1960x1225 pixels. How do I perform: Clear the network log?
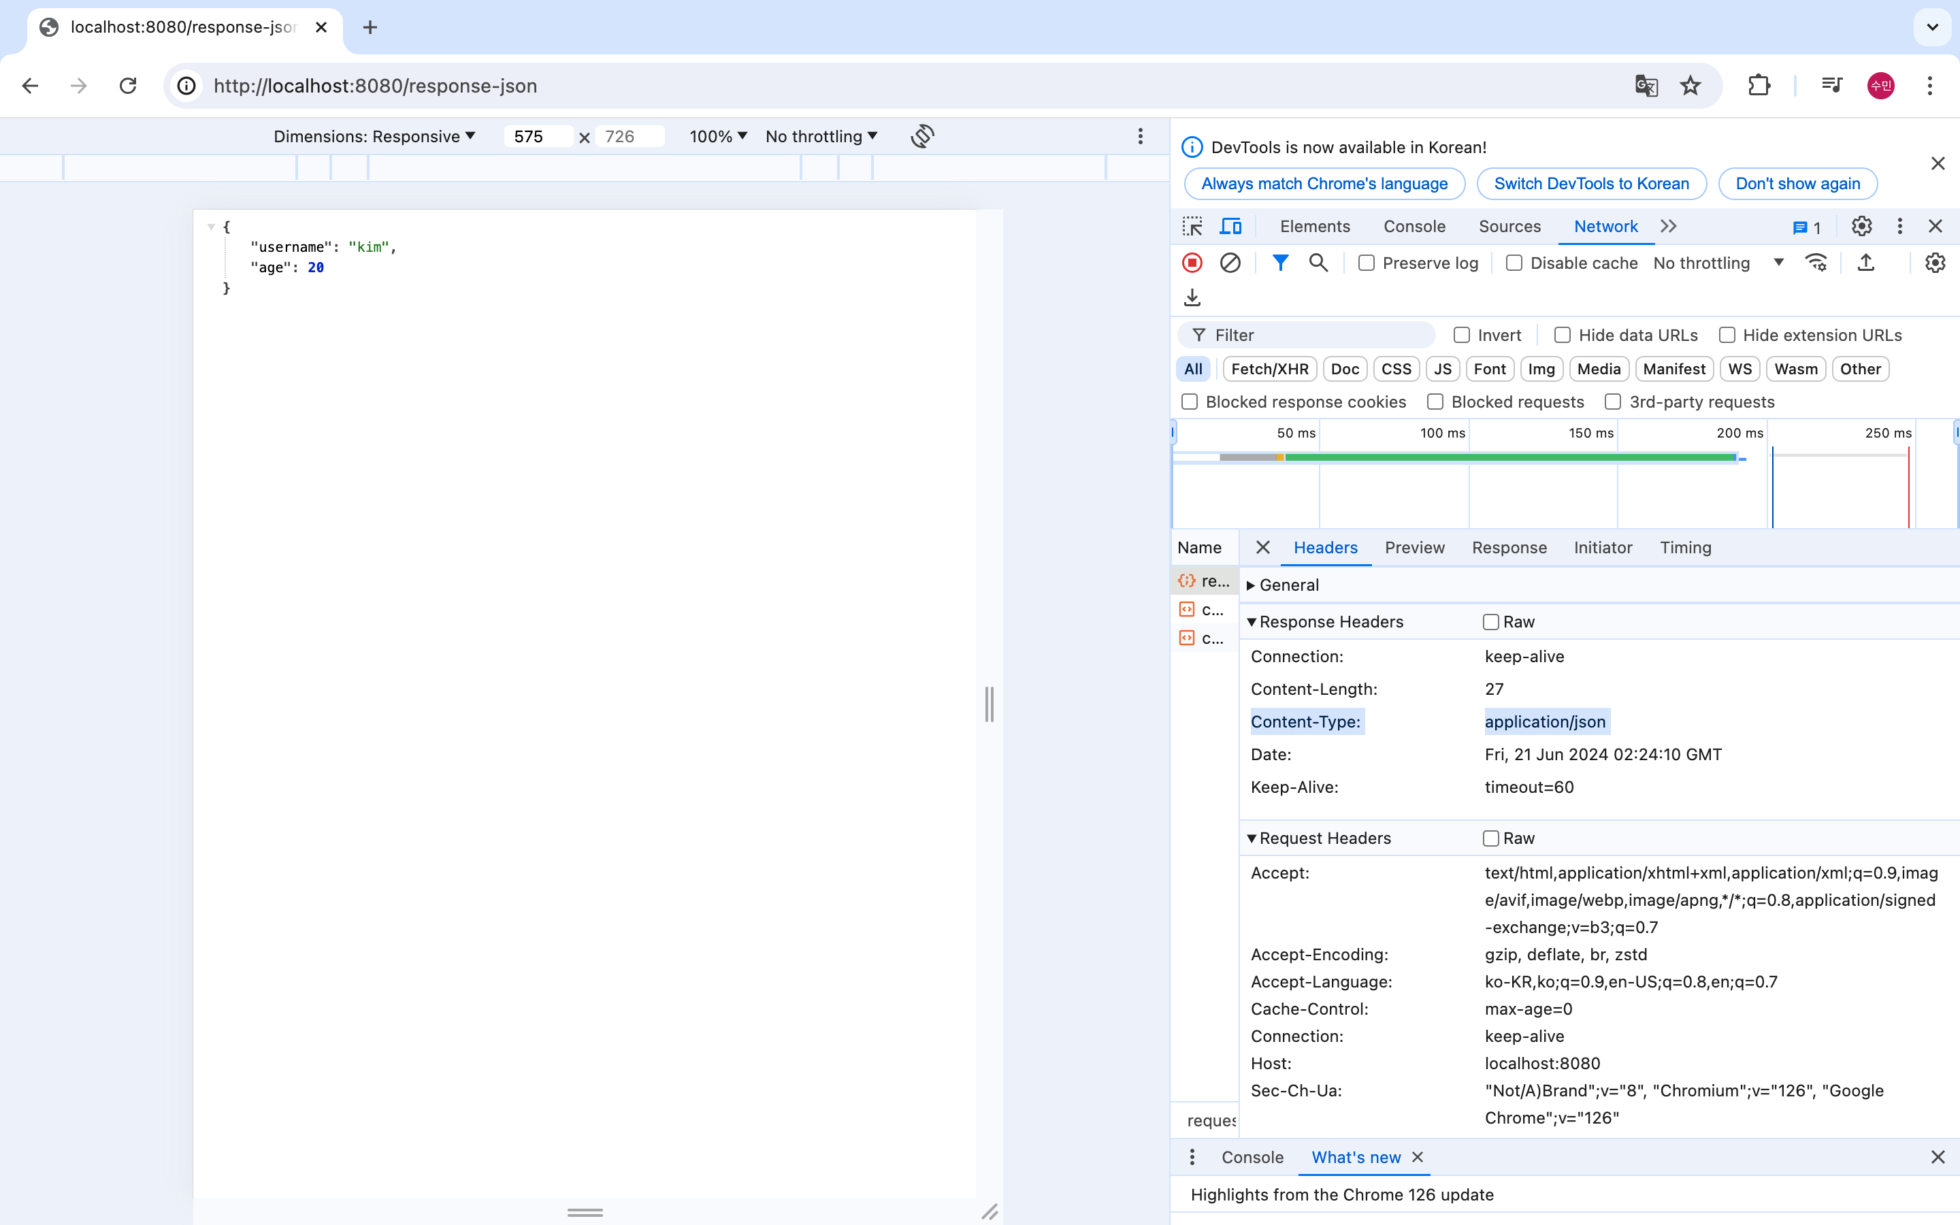(1230, 263)
